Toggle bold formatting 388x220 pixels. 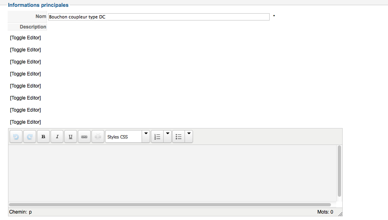[43, 136]
